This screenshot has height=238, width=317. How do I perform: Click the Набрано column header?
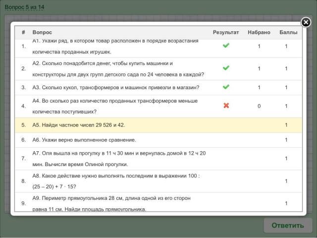pyautogui.click(x=259, y=32)
